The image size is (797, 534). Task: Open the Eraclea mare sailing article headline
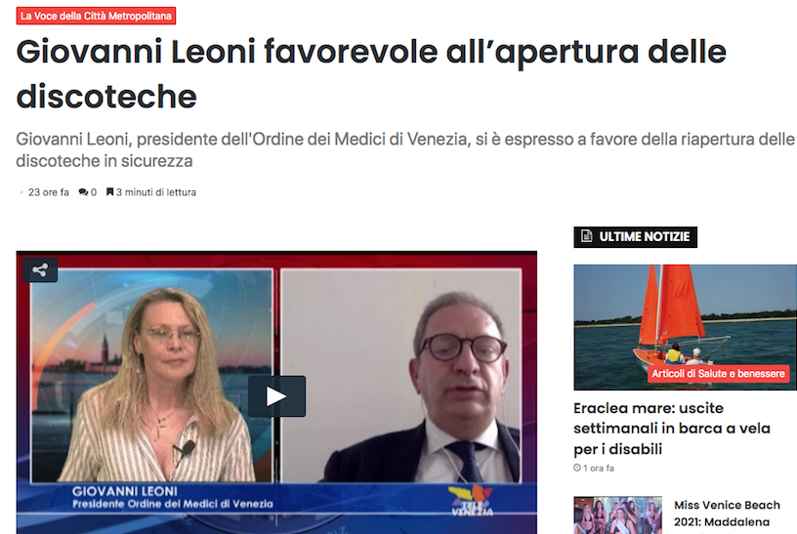point(672,429)
